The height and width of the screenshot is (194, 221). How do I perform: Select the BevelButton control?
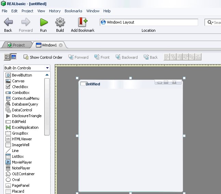click(19, 75)
